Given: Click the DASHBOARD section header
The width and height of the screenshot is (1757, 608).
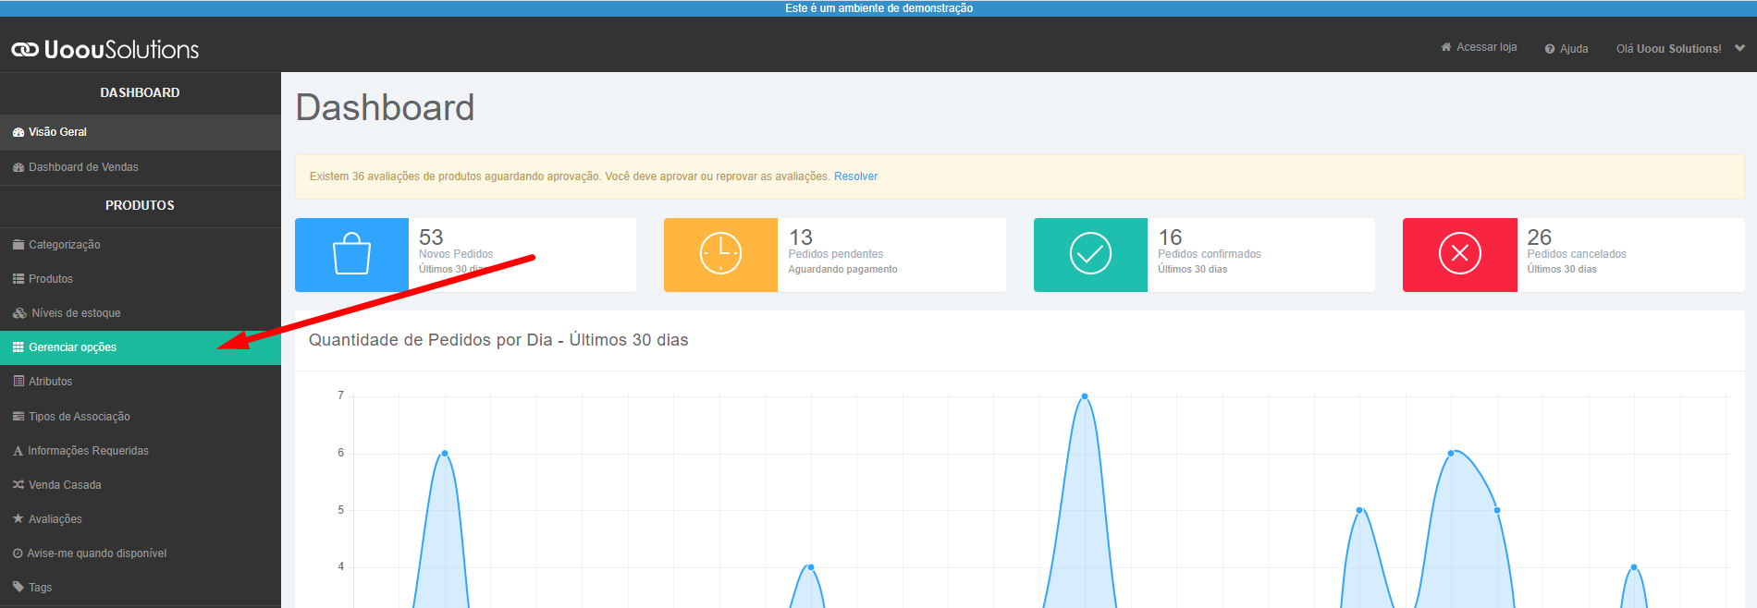Looking at the screenshot, I should [140, 92].
